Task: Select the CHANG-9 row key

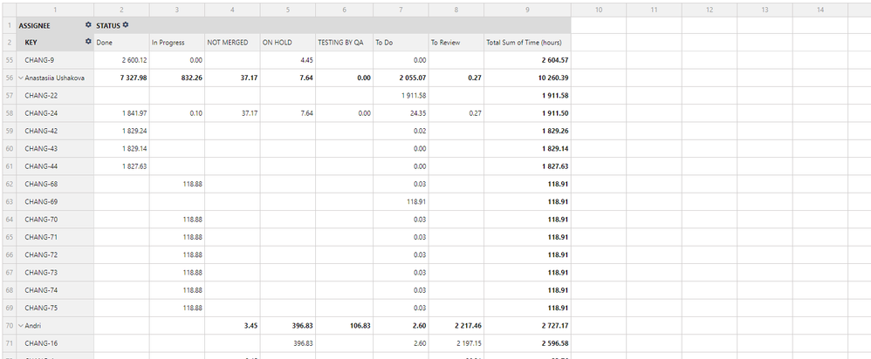Action: (x=39, y=60)
